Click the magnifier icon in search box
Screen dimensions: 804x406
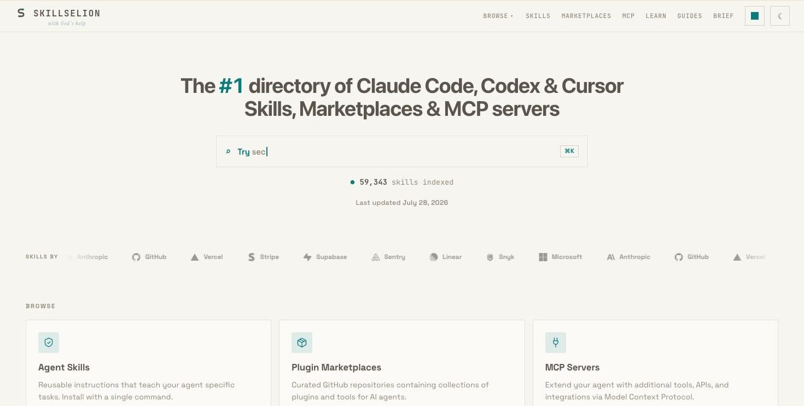coord(228,151)
